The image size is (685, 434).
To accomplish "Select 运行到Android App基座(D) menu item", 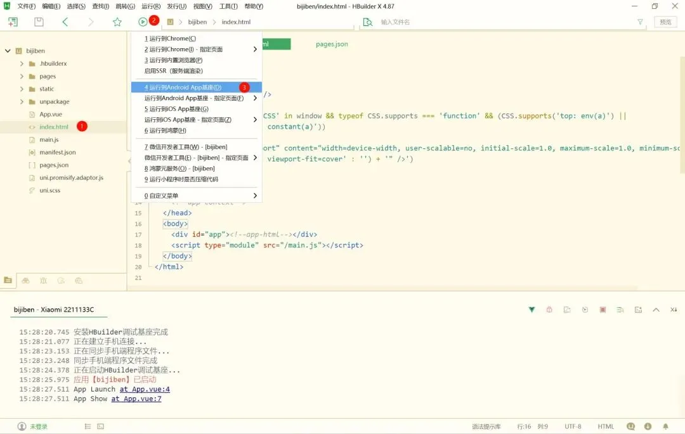I will [x=197, y=87].
